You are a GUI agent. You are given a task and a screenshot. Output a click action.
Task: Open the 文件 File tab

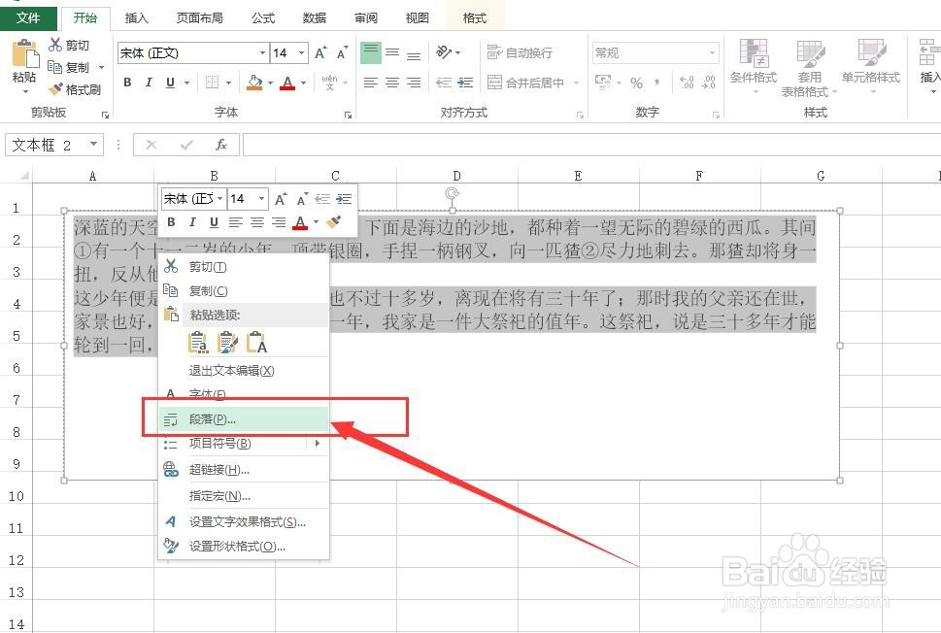28,18
